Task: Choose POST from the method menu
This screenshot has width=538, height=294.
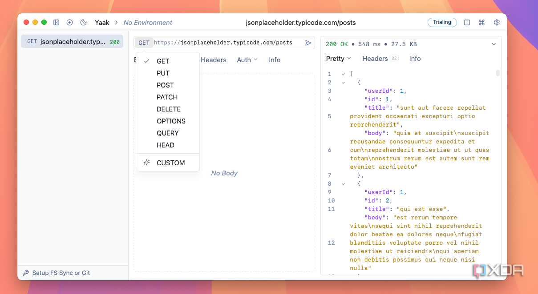Action: click(168, 85)
